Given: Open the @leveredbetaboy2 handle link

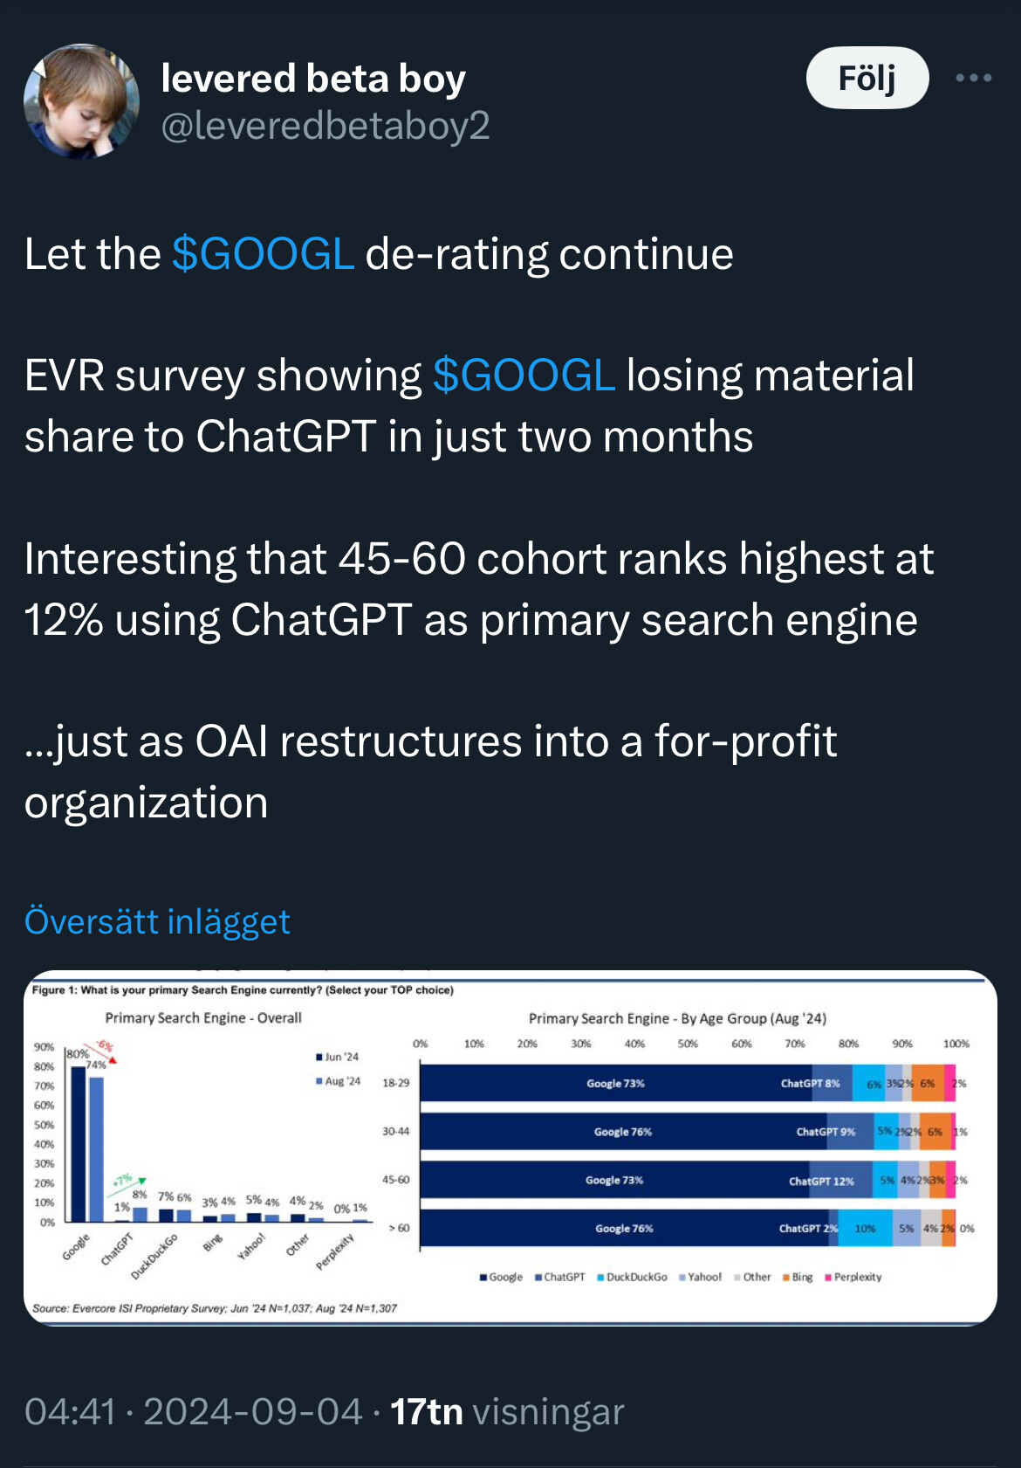Looking at the screenshot, I should (325, 126).
